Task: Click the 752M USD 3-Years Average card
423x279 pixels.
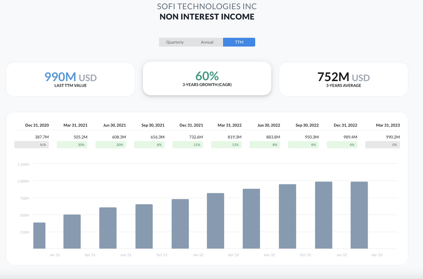Action: tap(344, 79)
